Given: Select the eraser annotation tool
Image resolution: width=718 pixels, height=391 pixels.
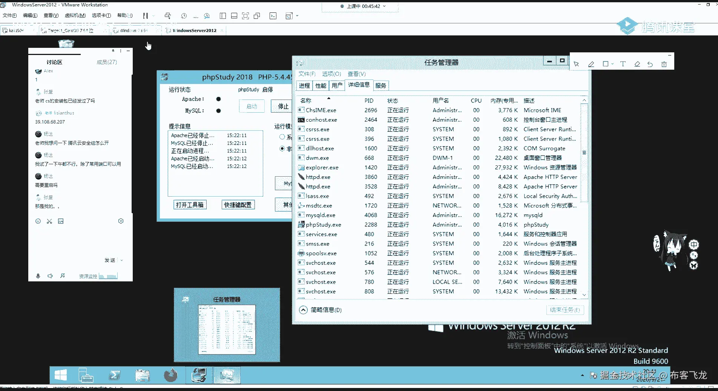Looking at the screenshot, I should (637, 64).
